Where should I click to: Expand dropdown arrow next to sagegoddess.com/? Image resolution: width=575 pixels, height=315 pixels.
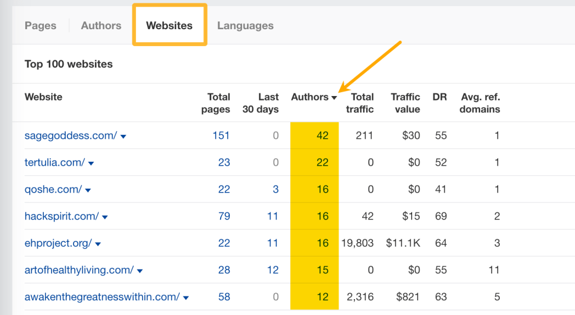[x=123, y=136]
